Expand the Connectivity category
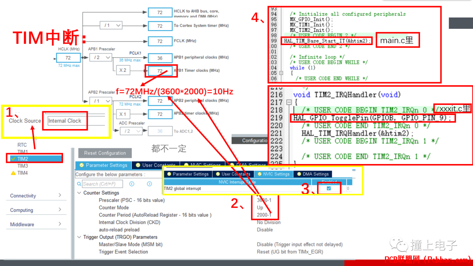473x266 pixels. [36, 196]
